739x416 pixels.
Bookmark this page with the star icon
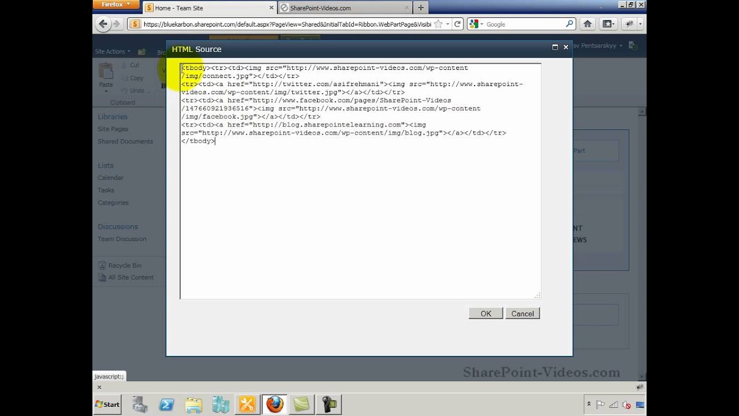(438, 24)
